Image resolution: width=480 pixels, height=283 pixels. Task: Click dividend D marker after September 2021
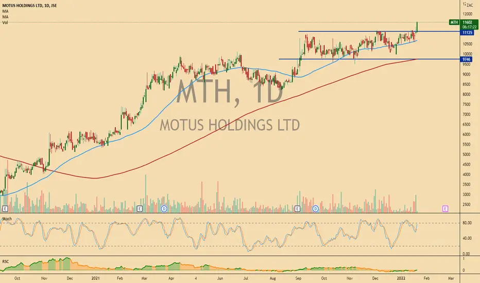pyautogui.click(x=316, y=209)
